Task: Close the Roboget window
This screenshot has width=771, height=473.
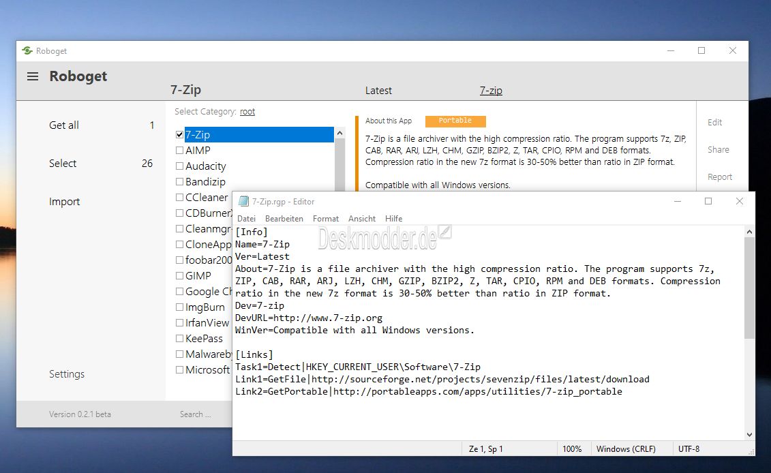Action: [733, 50]
